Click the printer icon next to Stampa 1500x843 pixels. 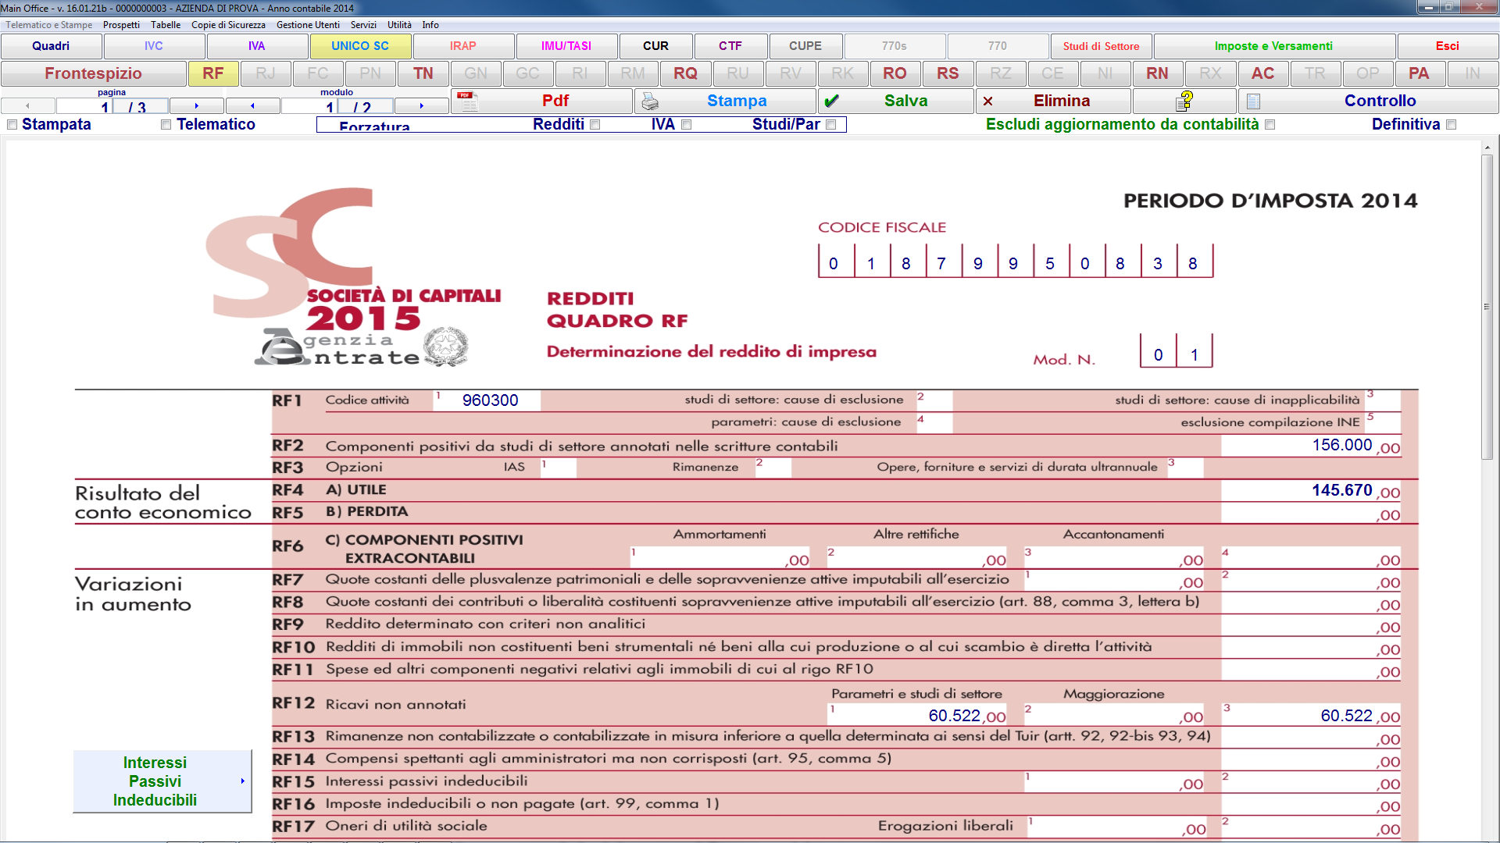coord(650,101)
